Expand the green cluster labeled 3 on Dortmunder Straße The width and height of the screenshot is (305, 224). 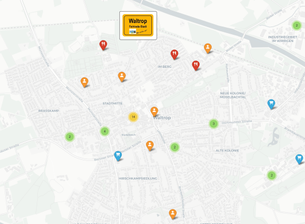click(213, 124)
